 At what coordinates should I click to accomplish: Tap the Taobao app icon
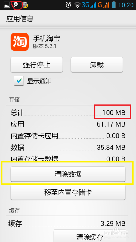(x=20, y=42)
